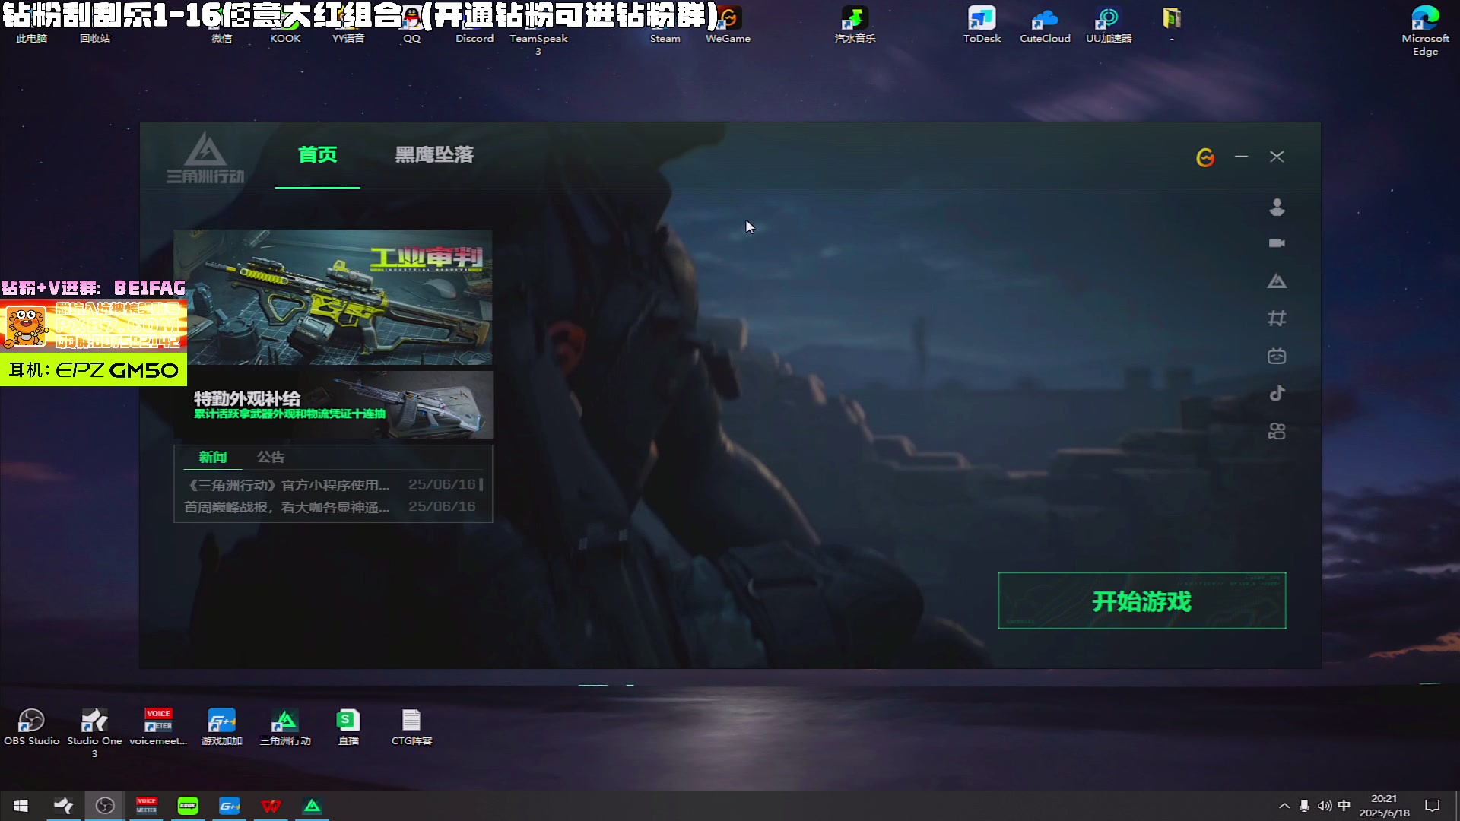1460x821 pixels.
Task: Open news item 首周巅峰战报
Action: [330, 506]
